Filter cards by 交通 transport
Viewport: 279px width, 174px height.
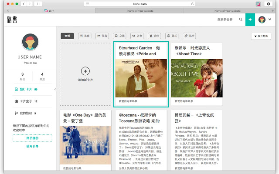[119, 36]
